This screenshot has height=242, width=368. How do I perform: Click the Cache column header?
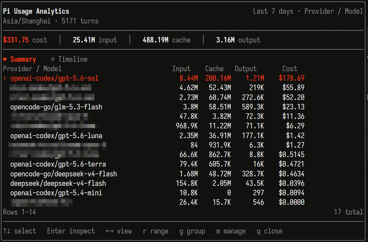214,69
